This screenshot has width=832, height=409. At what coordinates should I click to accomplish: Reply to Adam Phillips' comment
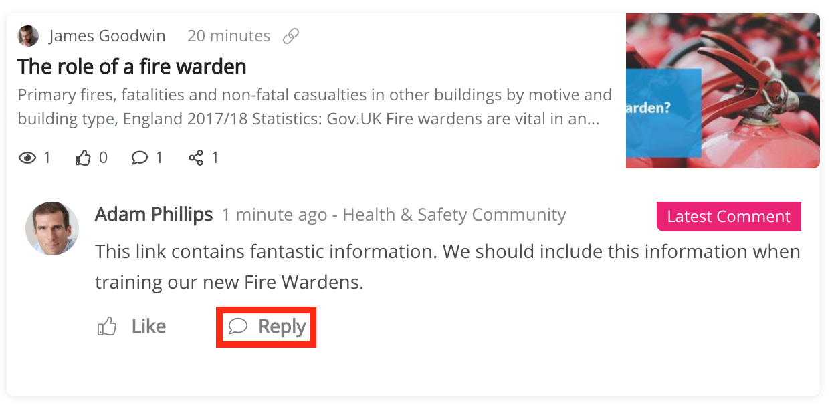tap(267, 327)
